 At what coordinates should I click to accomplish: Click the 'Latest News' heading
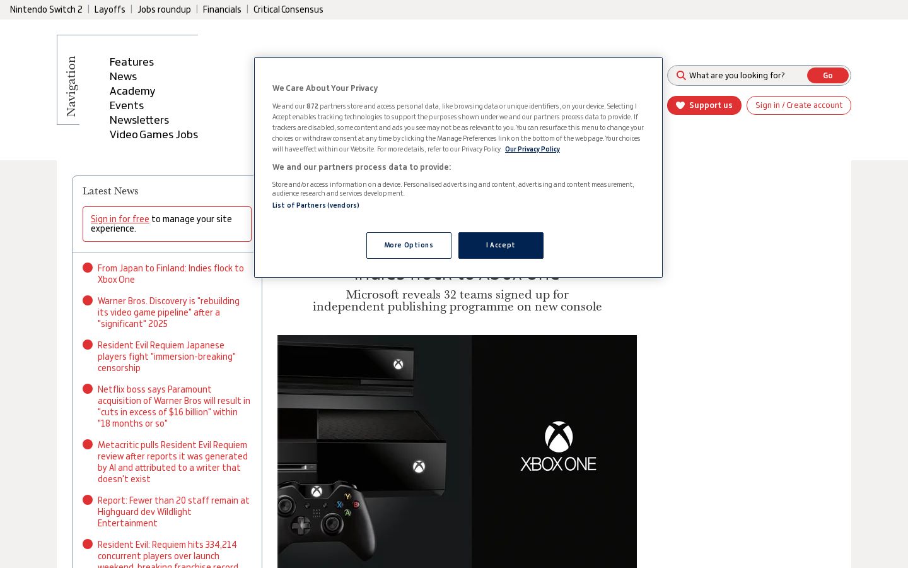tap(110, 191)
